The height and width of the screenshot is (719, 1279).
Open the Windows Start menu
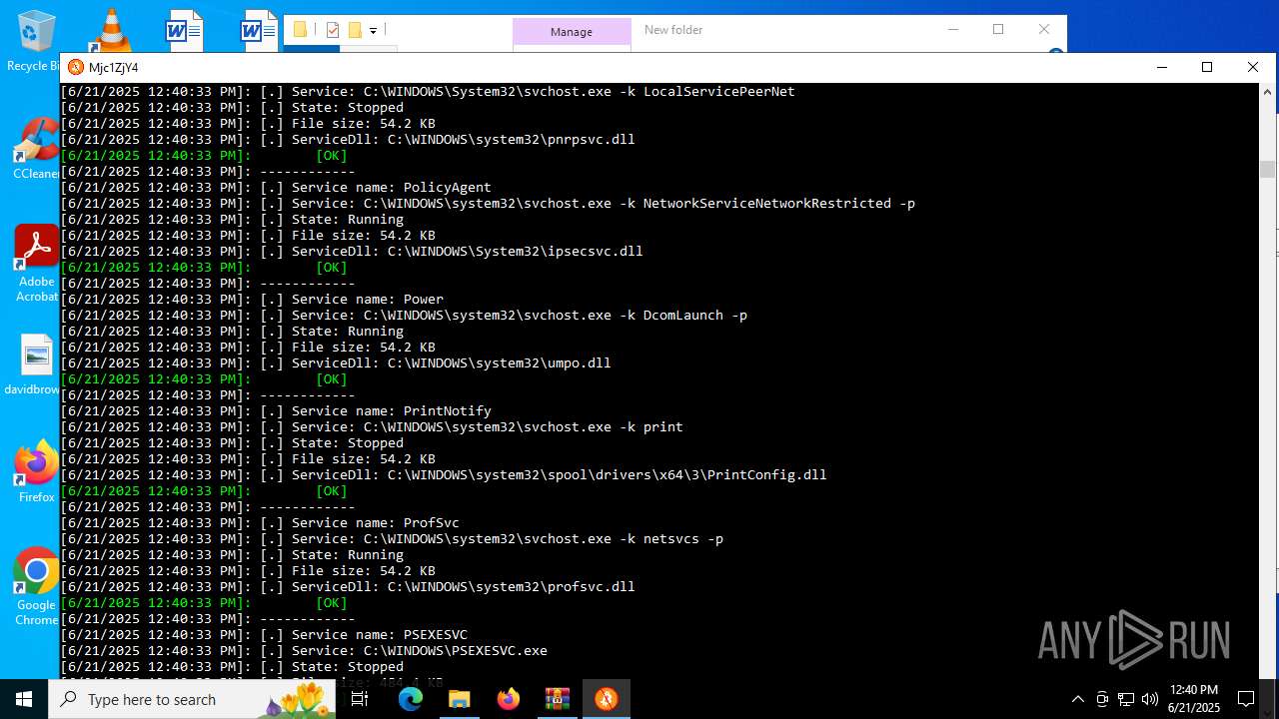24,699
